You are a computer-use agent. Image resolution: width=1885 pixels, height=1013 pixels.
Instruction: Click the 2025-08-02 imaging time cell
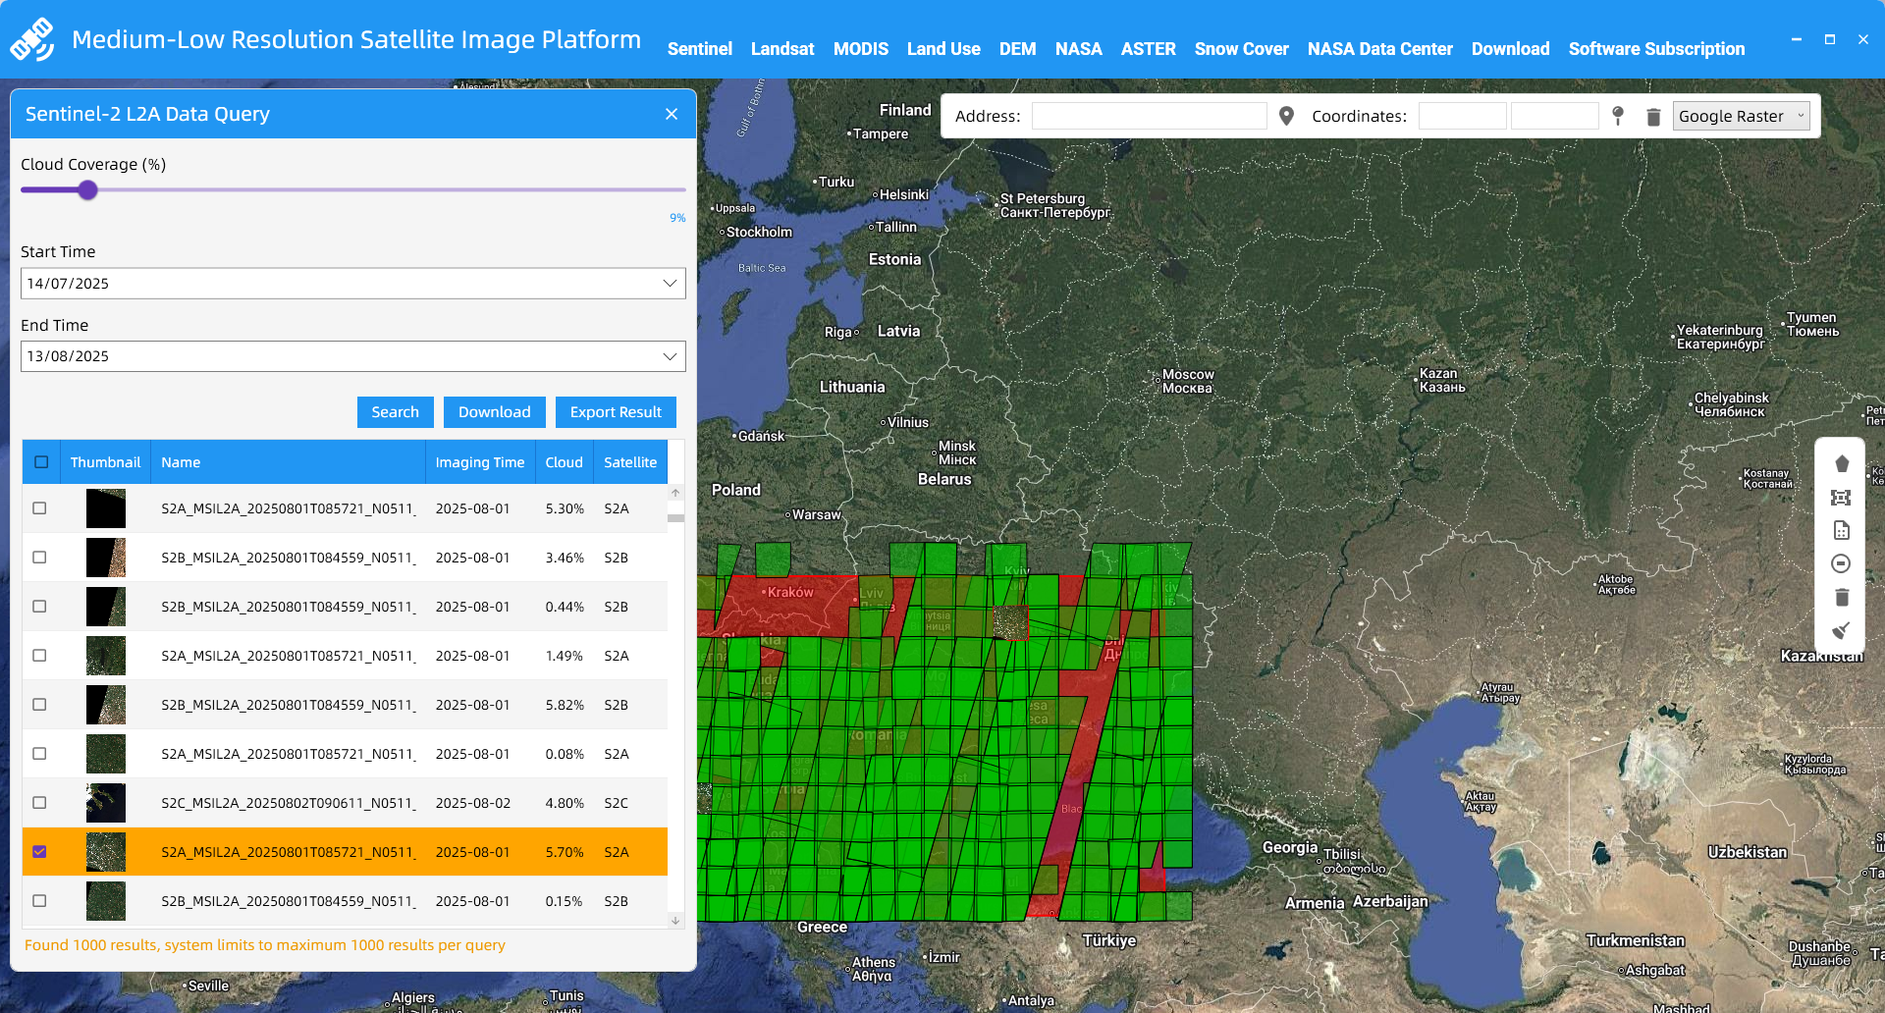[x=473, y=803]
